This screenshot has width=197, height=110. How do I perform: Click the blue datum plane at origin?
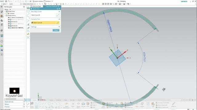point(117,58)
